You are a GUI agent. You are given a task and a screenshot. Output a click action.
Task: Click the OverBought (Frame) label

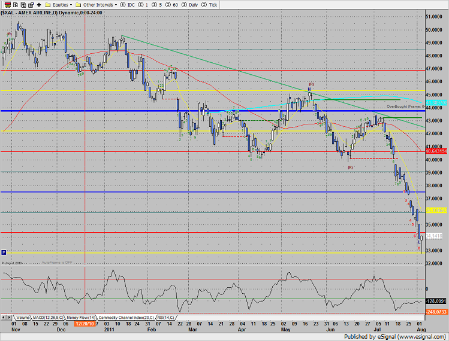(405, 106)
